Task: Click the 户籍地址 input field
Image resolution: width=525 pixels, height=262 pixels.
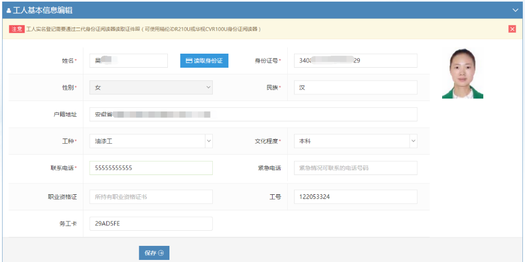Action: pyautogui.click(x=253, y=114)
